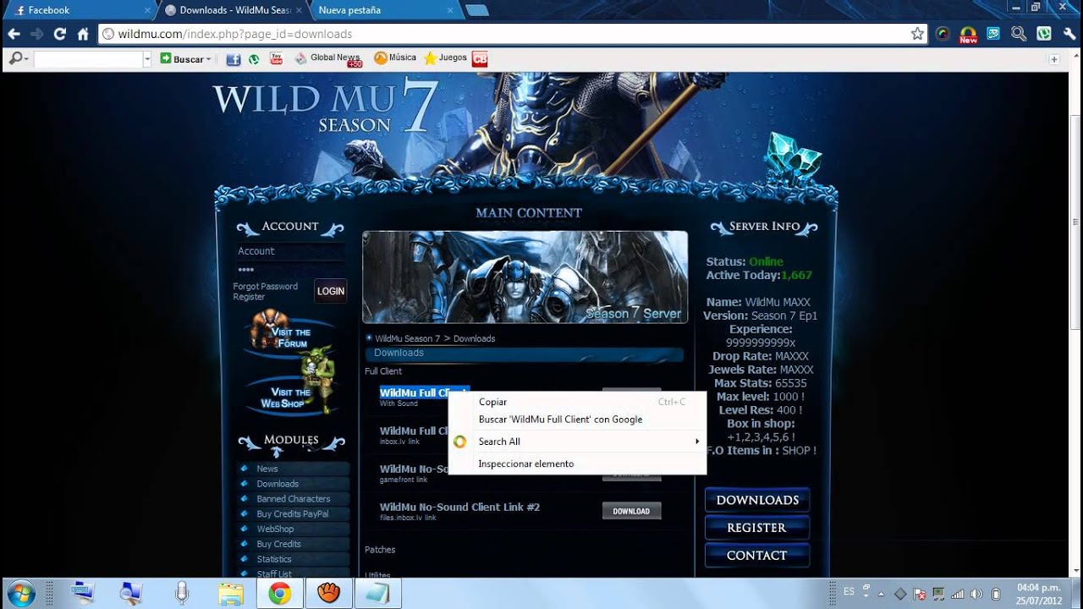Click the uTorrent extension icon in Chrome toolbar
This screenshot has height=609, width=1083.
click(1044, 34)
